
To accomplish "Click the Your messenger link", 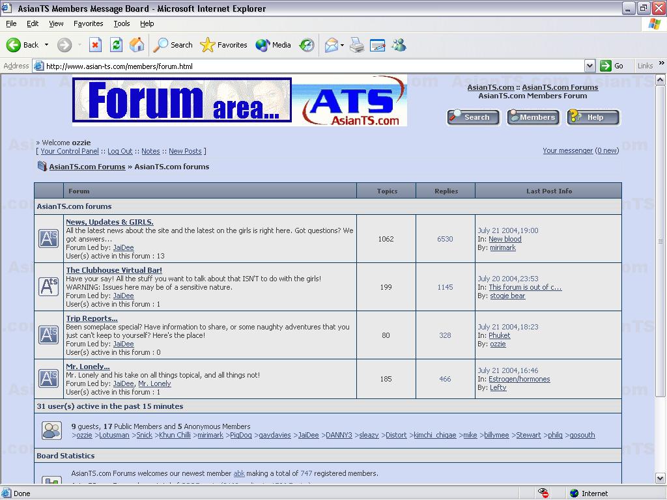I will point(567,150).
